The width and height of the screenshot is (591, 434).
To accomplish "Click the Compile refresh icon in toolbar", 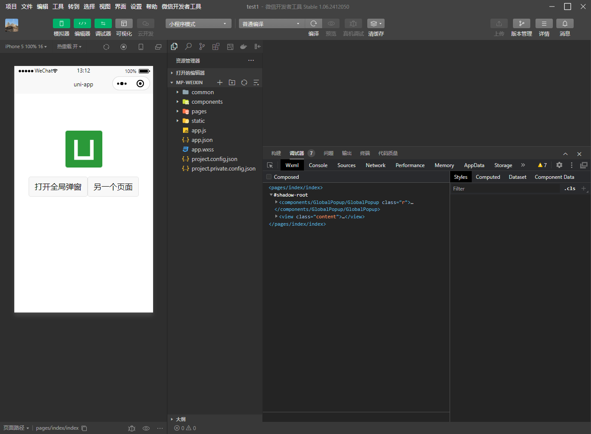I will pyautogui.click(x=313, y=23).
